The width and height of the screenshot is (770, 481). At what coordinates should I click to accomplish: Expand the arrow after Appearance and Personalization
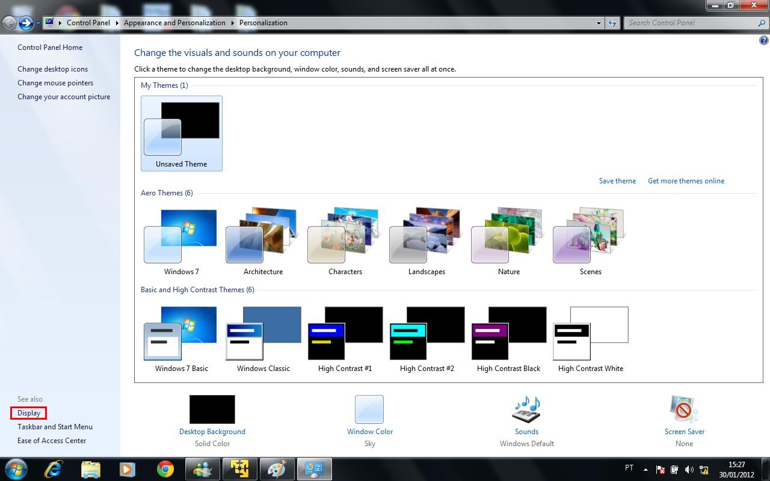pos(232,23)
